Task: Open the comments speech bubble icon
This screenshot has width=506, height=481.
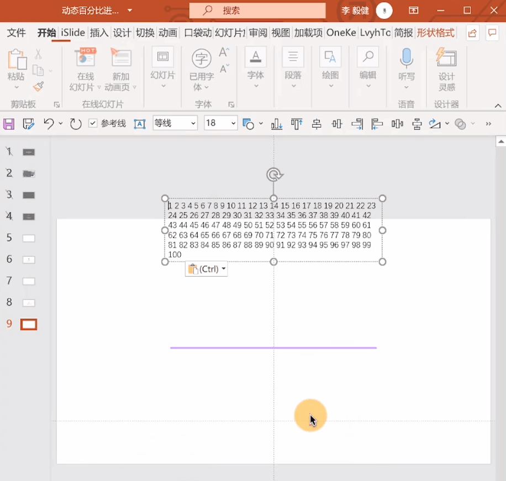Action: (492, 33)
